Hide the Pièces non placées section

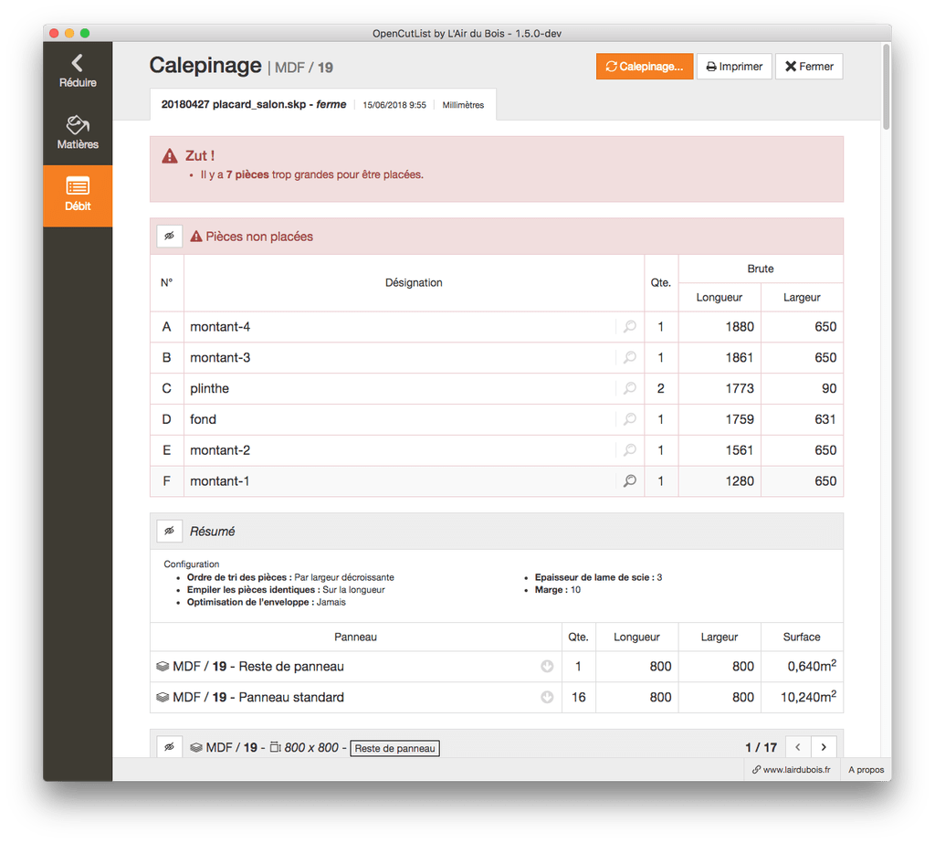169,237
